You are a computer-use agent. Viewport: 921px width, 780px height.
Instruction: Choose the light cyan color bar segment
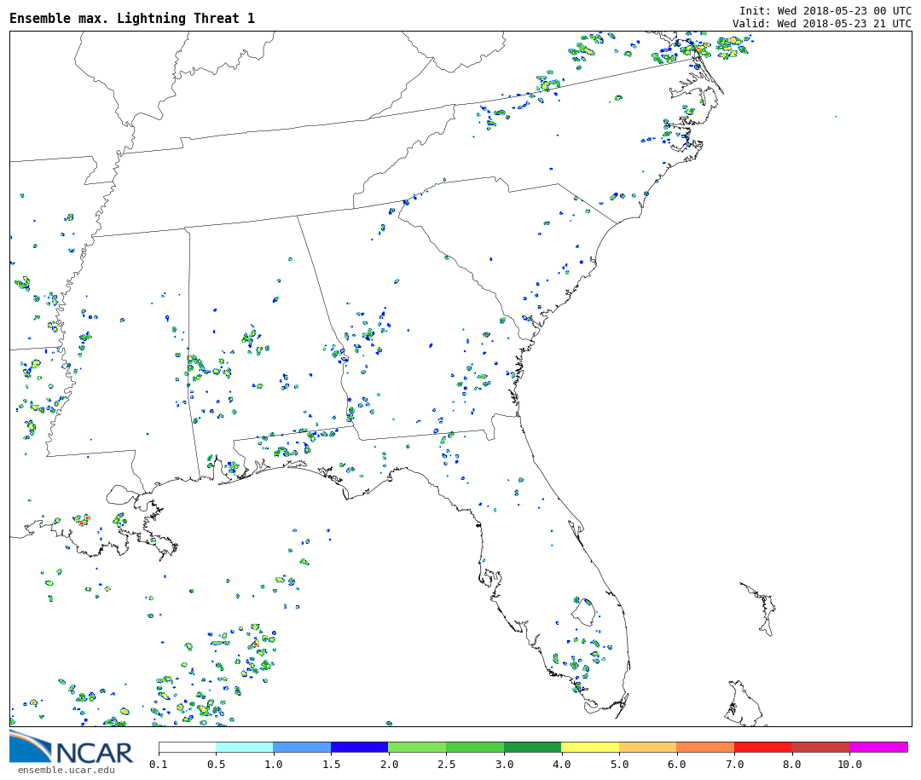(x=245, y=747)
